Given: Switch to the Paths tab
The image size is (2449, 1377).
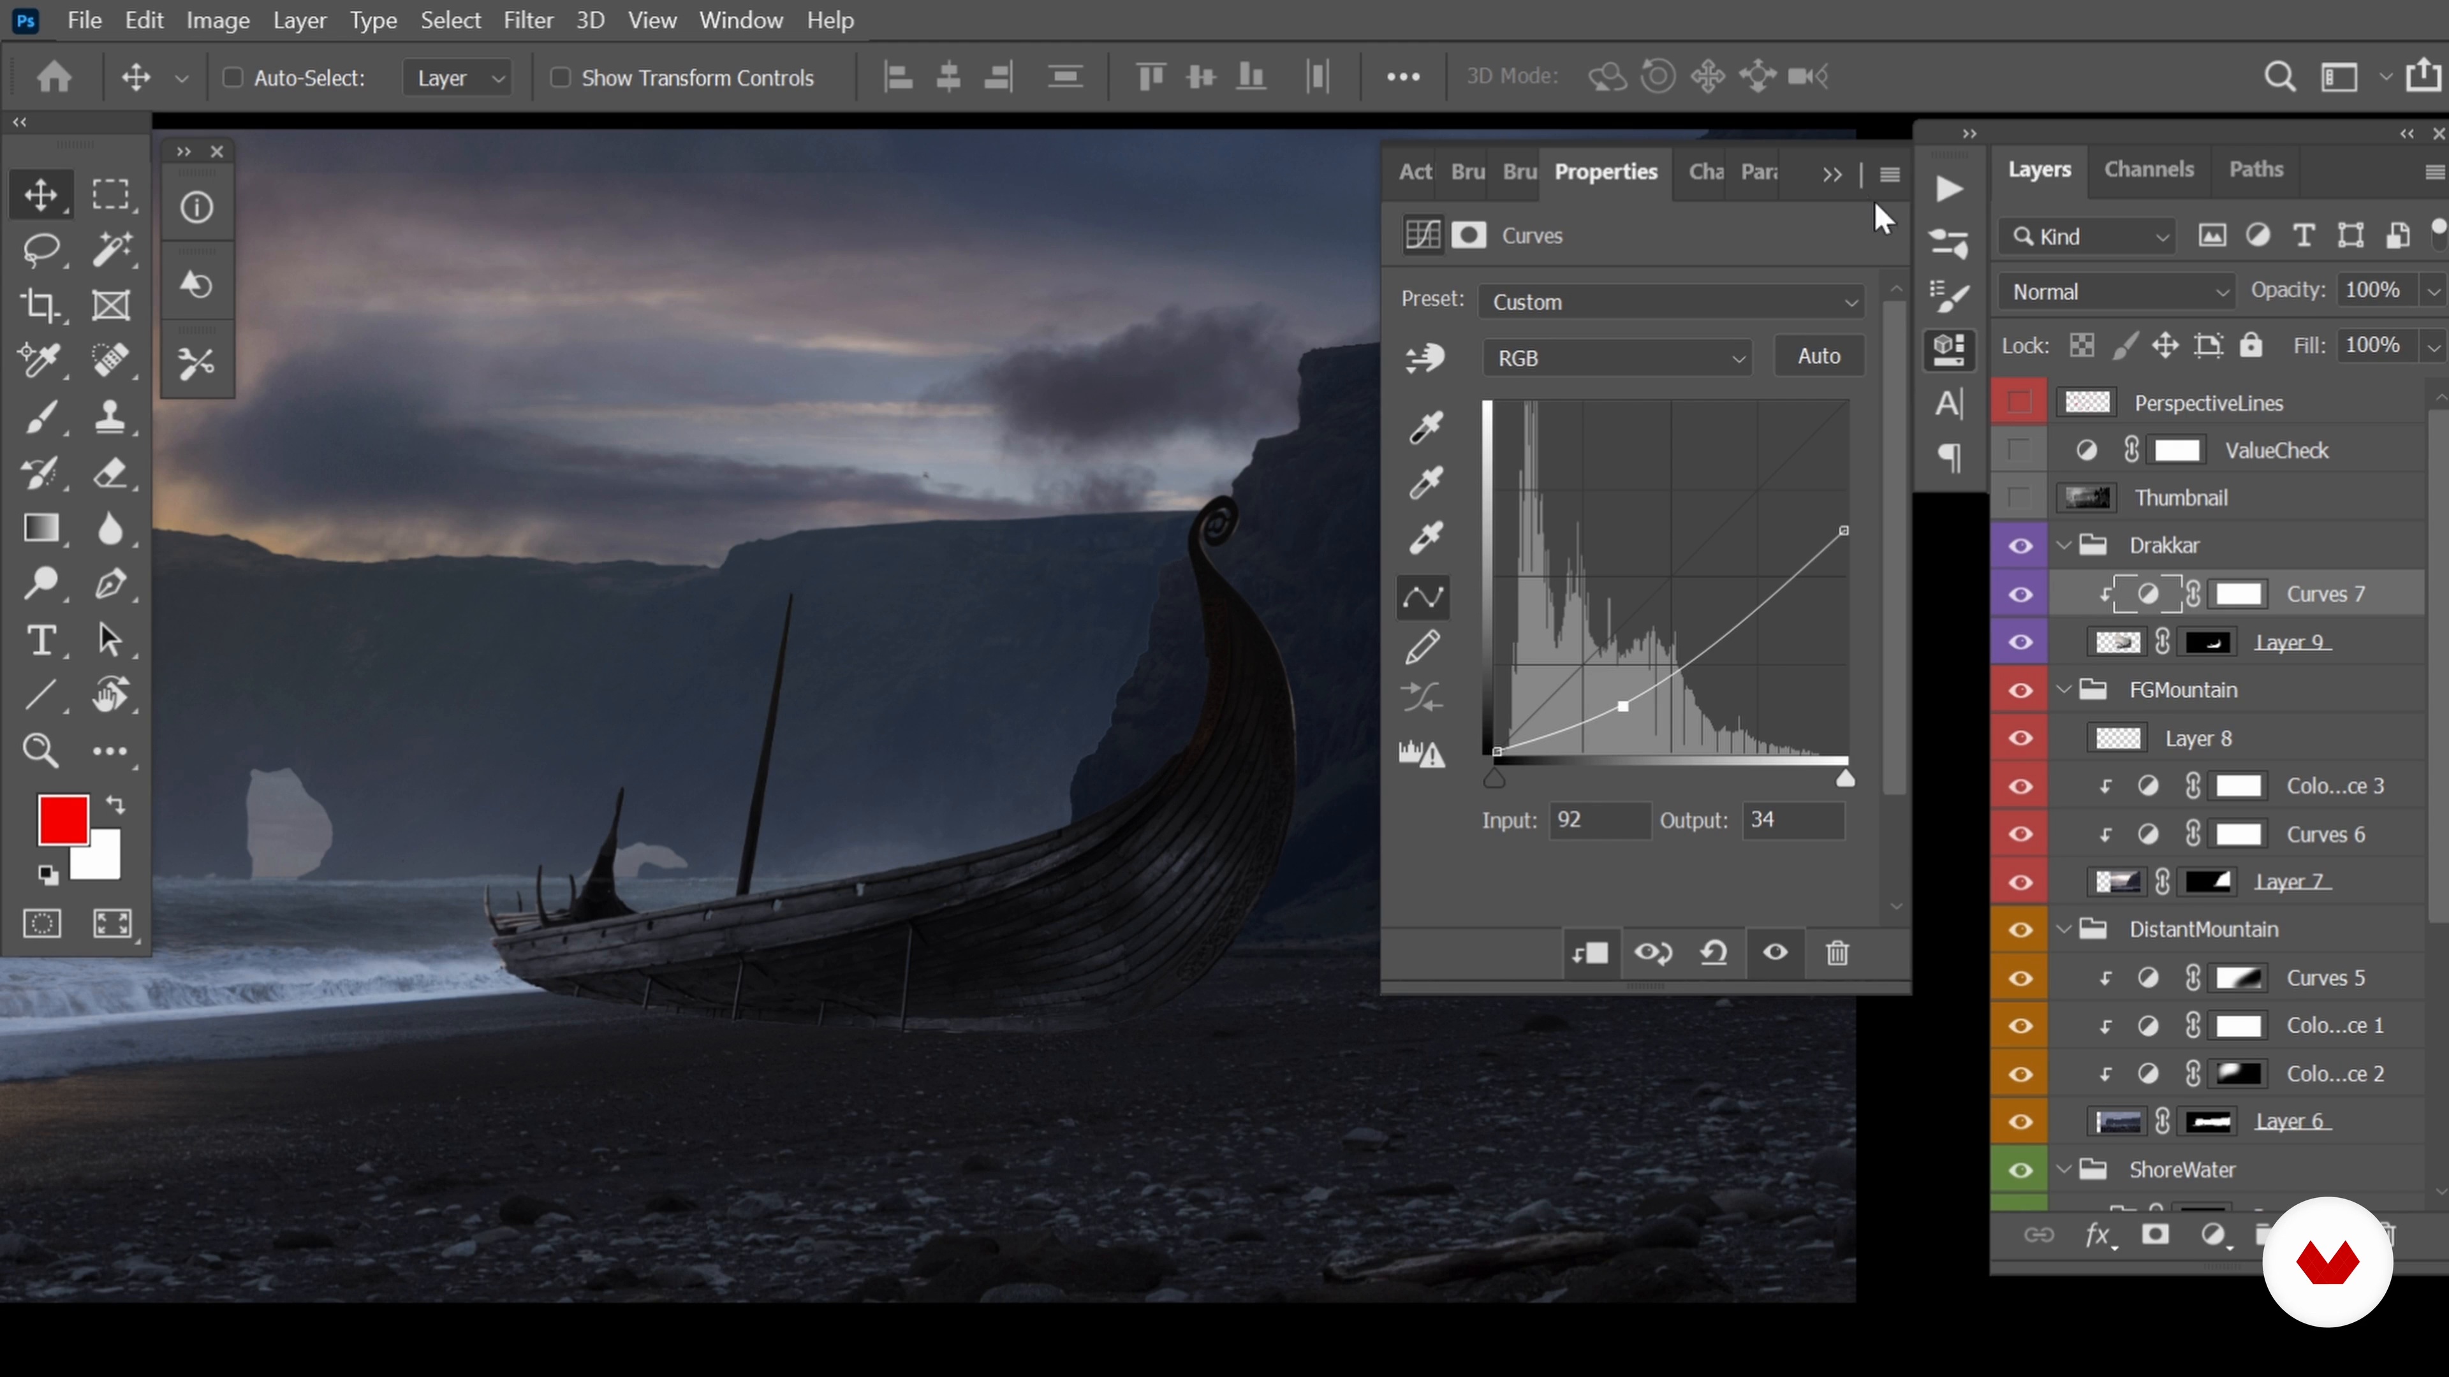Looking at the screenshot, I should 2256,169.
